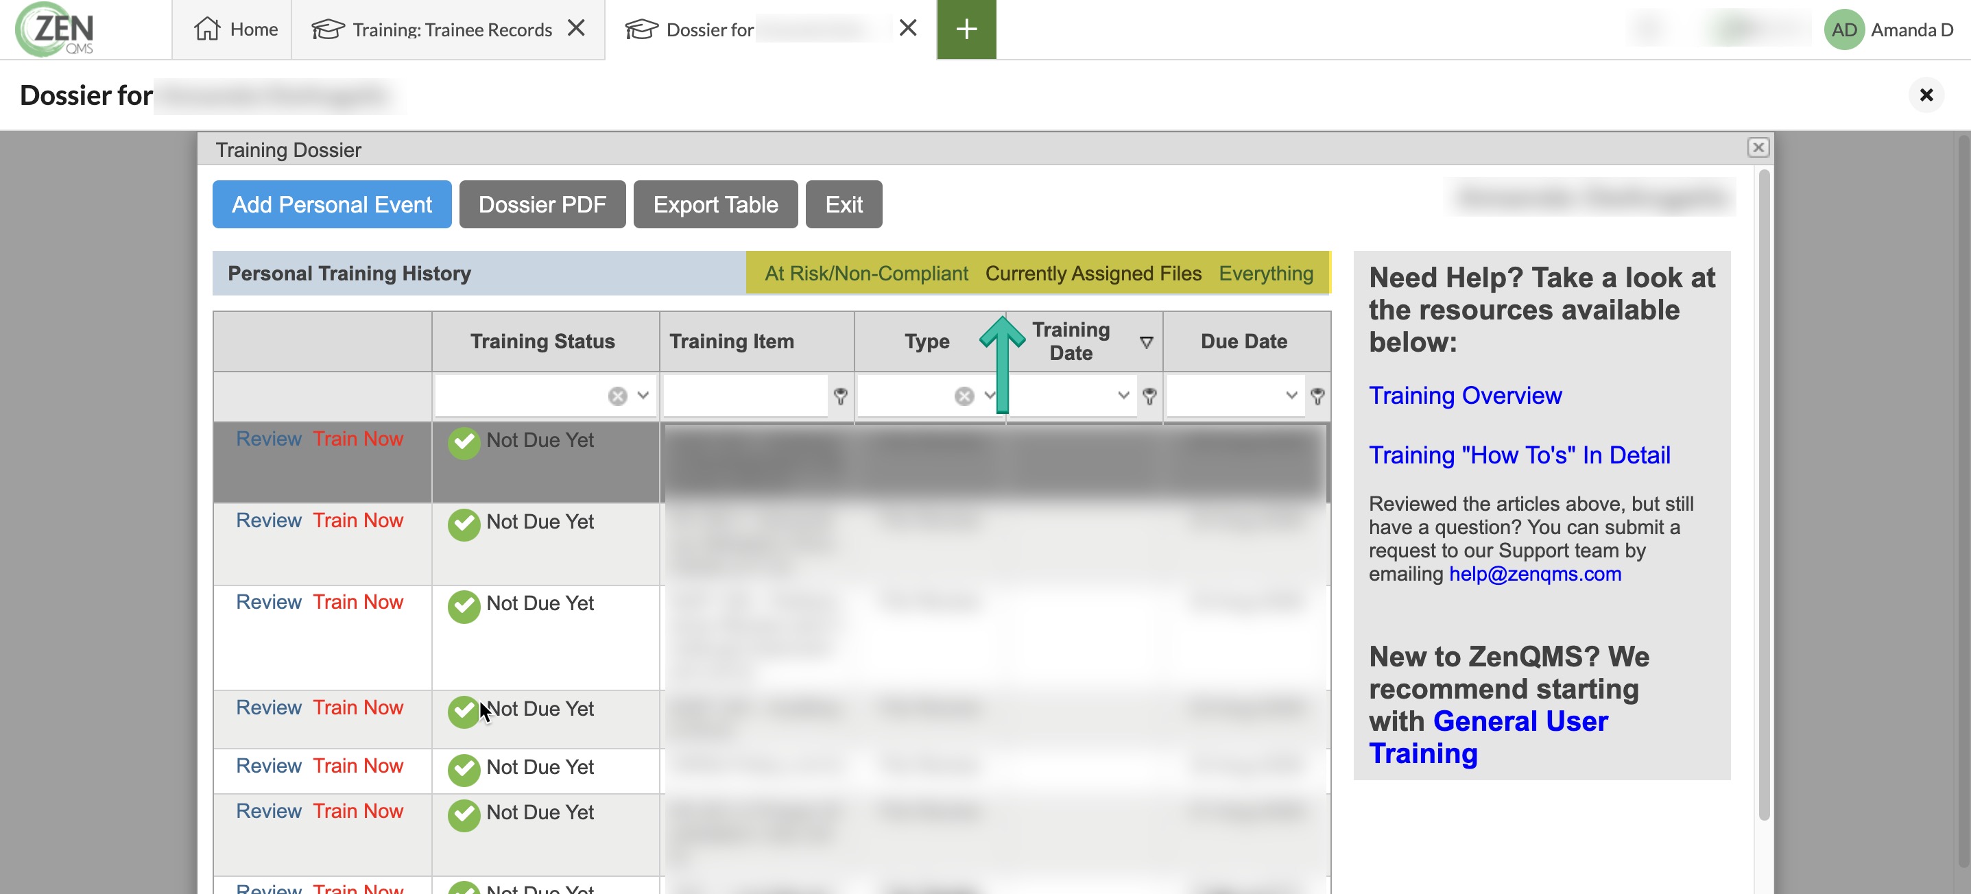Open Training Date filter options icon
The height and width of the screenshot is (894, 1971).
(x=1149, y=396)
